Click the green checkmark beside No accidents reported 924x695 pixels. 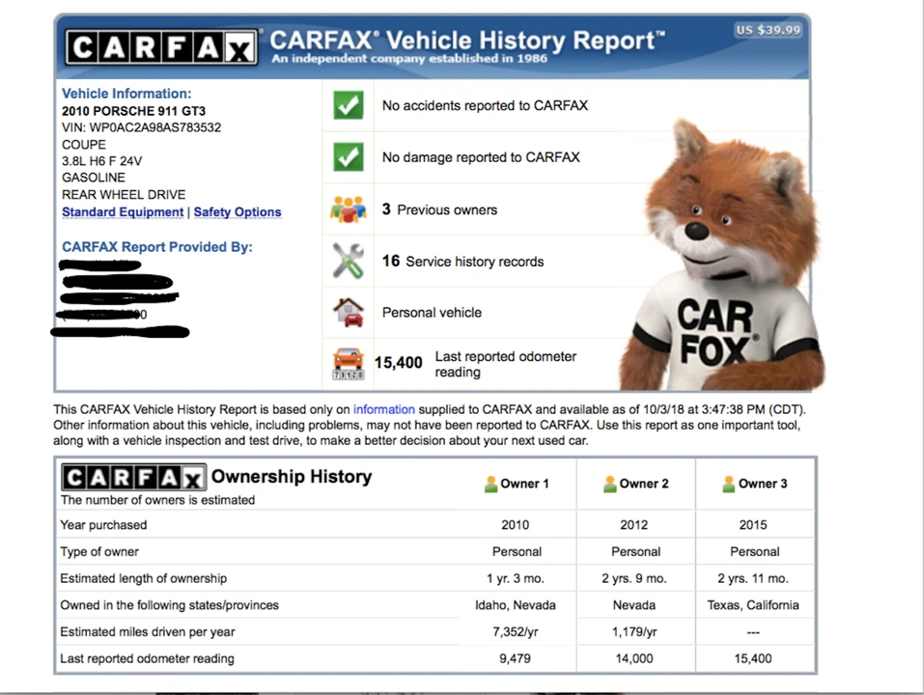click(x=349, y=105)
